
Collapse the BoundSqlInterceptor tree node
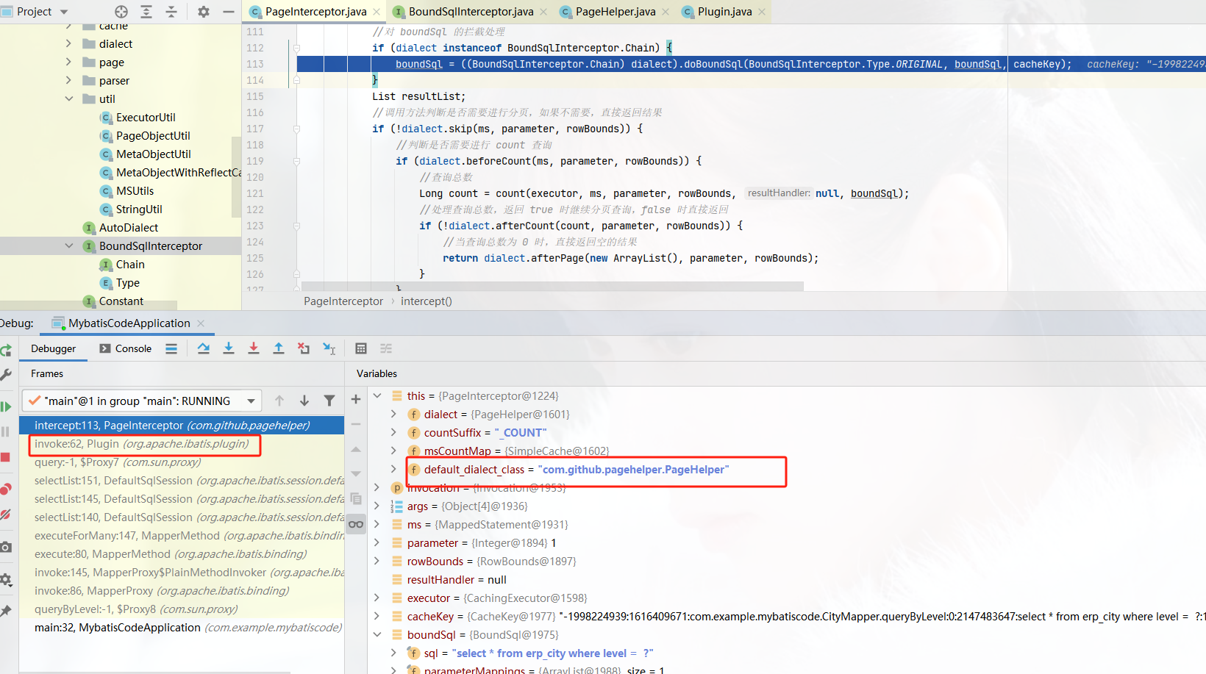click(68, 246)
